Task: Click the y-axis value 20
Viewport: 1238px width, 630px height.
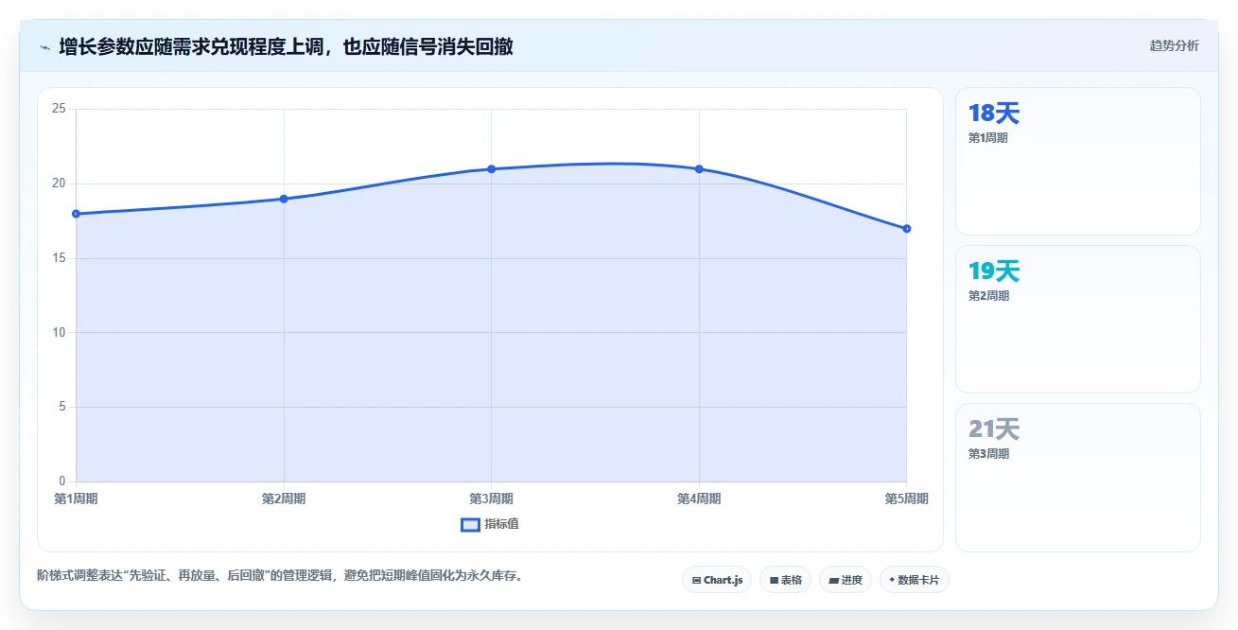Action: click(59, 184)
